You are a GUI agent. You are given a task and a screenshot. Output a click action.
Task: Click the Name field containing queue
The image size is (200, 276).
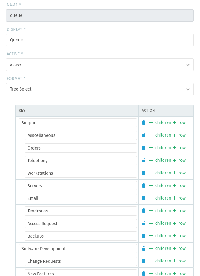click(100, 15)
